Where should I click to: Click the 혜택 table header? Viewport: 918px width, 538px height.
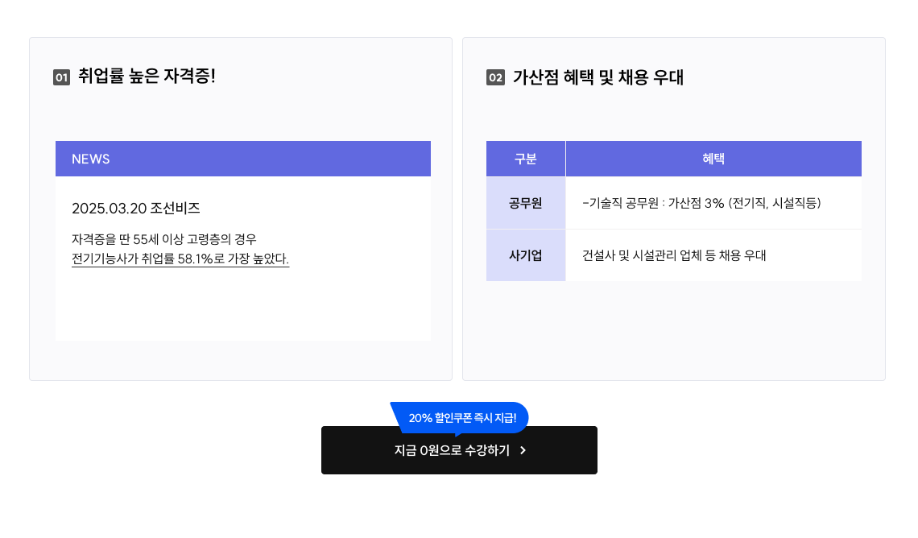(x=713, y=159)
